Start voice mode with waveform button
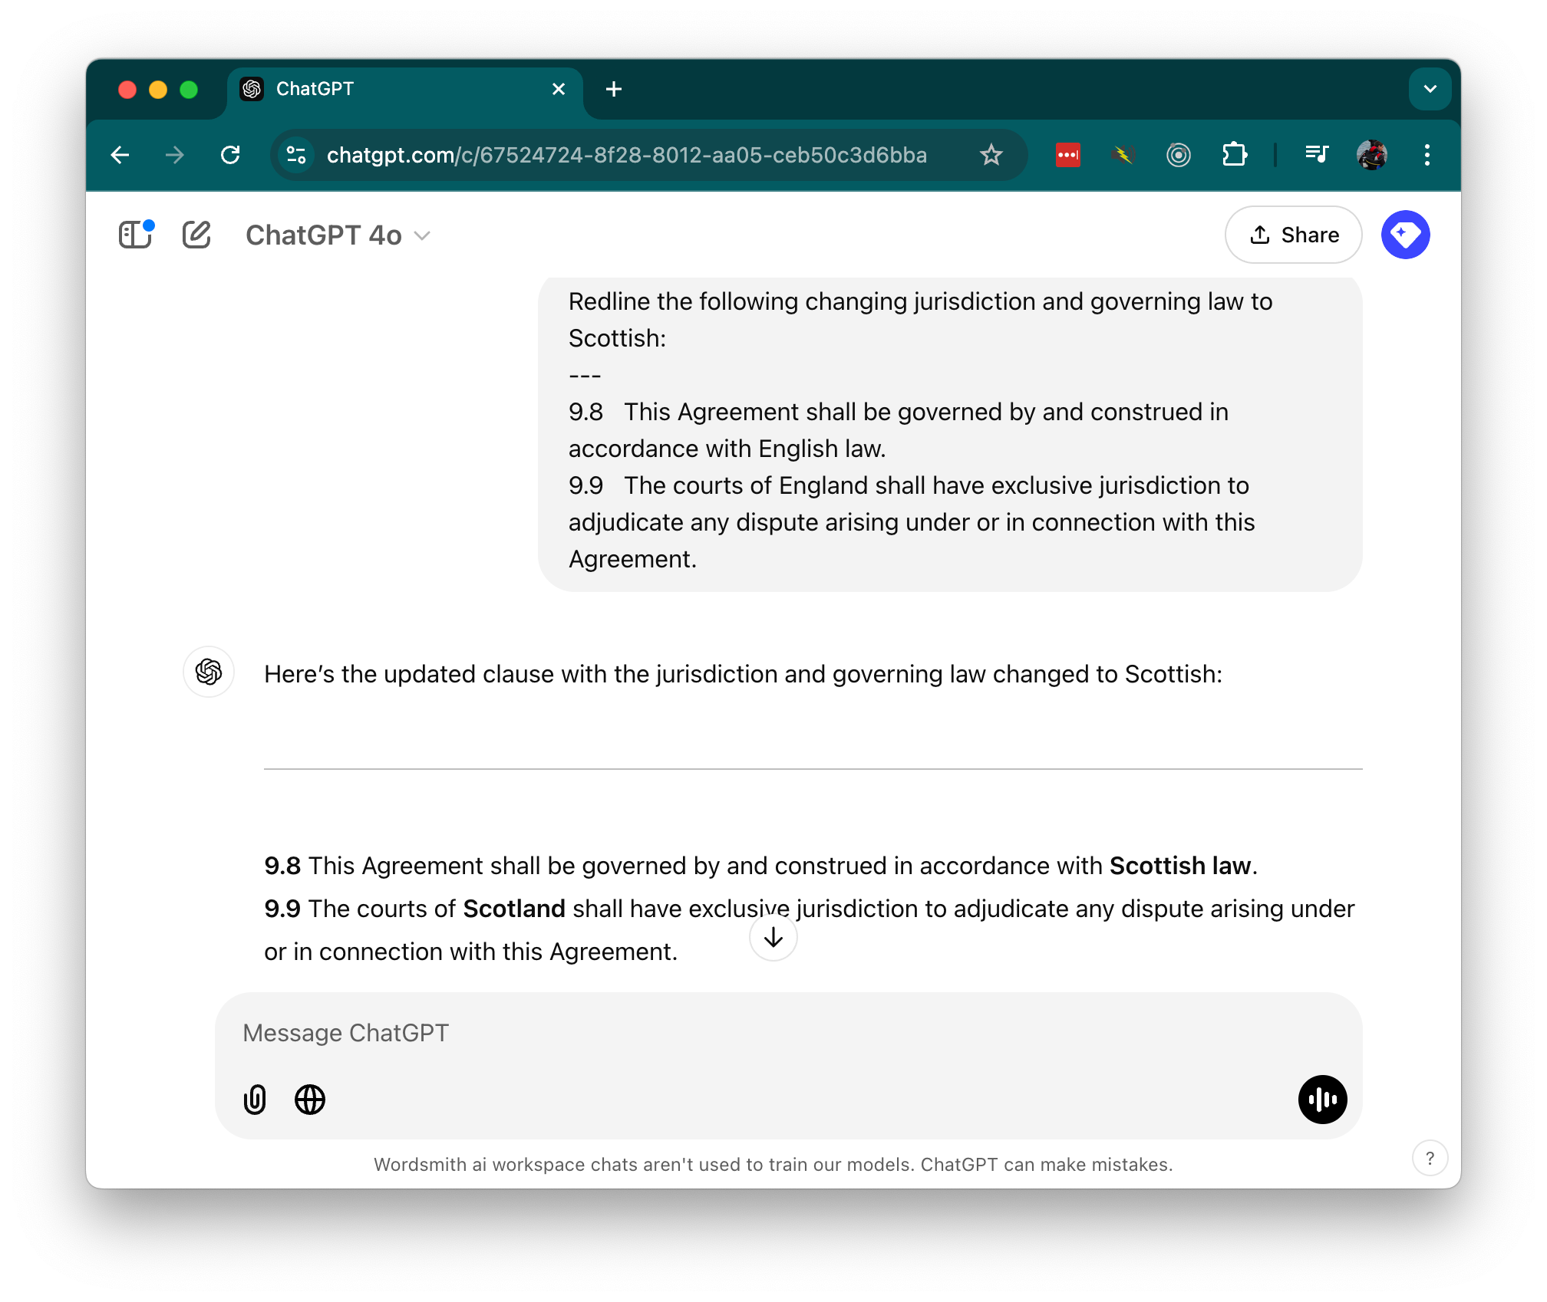The image size is (1547, 1302). pyautogui.click(x=1322, y=1099)
